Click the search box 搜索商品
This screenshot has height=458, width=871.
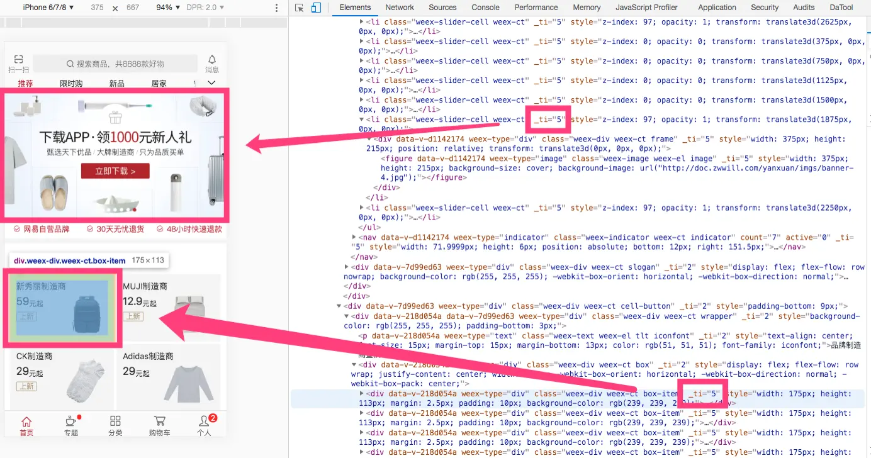point(115,64)
